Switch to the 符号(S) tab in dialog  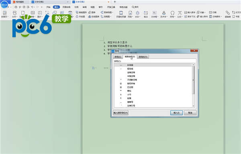point(118,57)
